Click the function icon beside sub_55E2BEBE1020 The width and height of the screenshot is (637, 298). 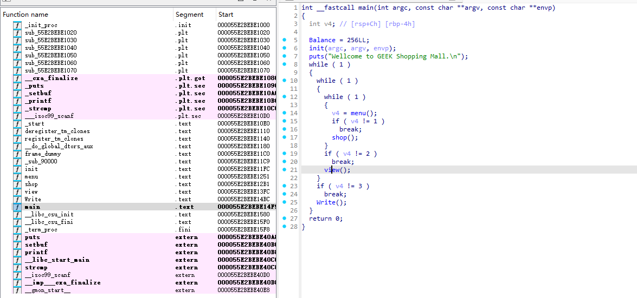tap(17, 32)
